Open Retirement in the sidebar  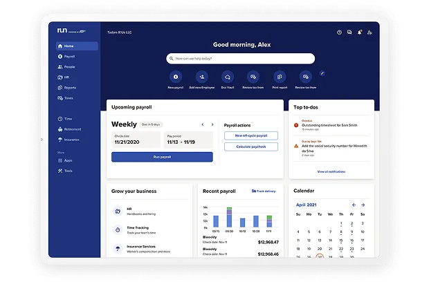coord(69,129)
